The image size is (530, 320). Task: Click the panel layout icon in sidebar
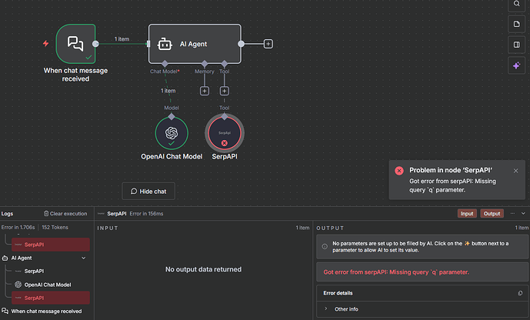click(516, 45)
